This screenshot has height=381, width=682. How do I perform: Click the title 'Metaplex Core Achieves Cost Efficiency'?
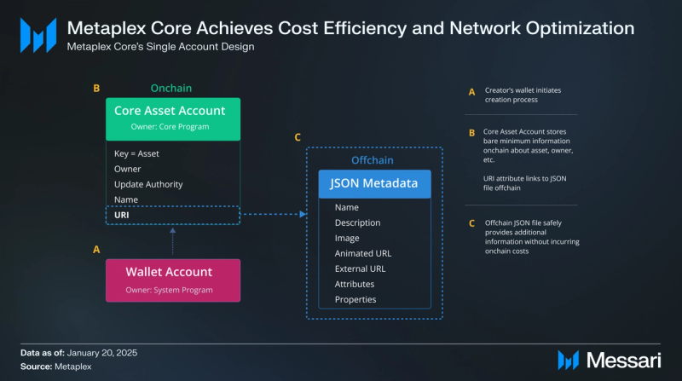(x=237, y=28)
